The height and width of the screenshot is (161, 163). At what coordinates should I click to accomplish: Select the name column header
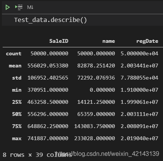109,41
